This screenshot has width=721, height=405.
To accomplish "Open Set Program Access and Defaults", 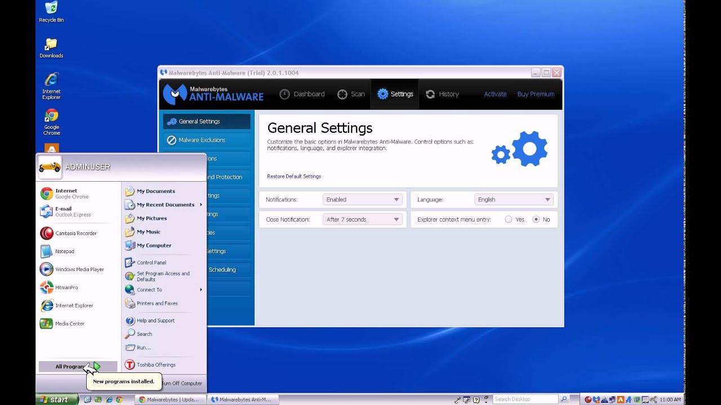I will [x=163, y=276].
